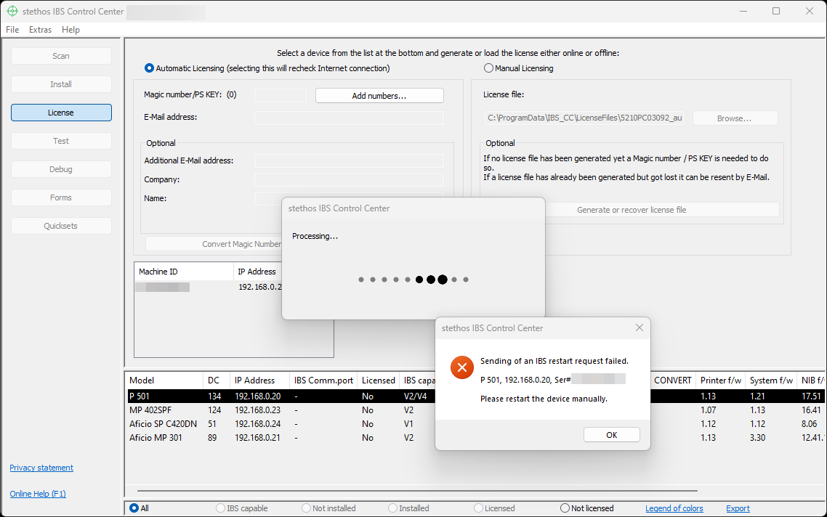Open the Privacy statement link

41,468
